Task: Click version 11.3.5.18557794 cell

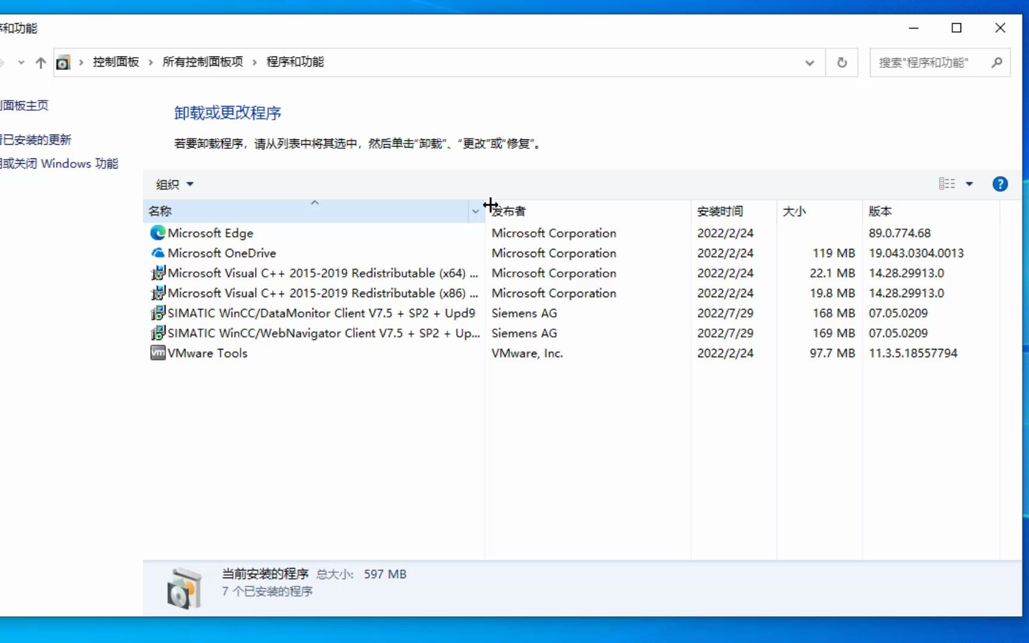Action: point(913,353)
